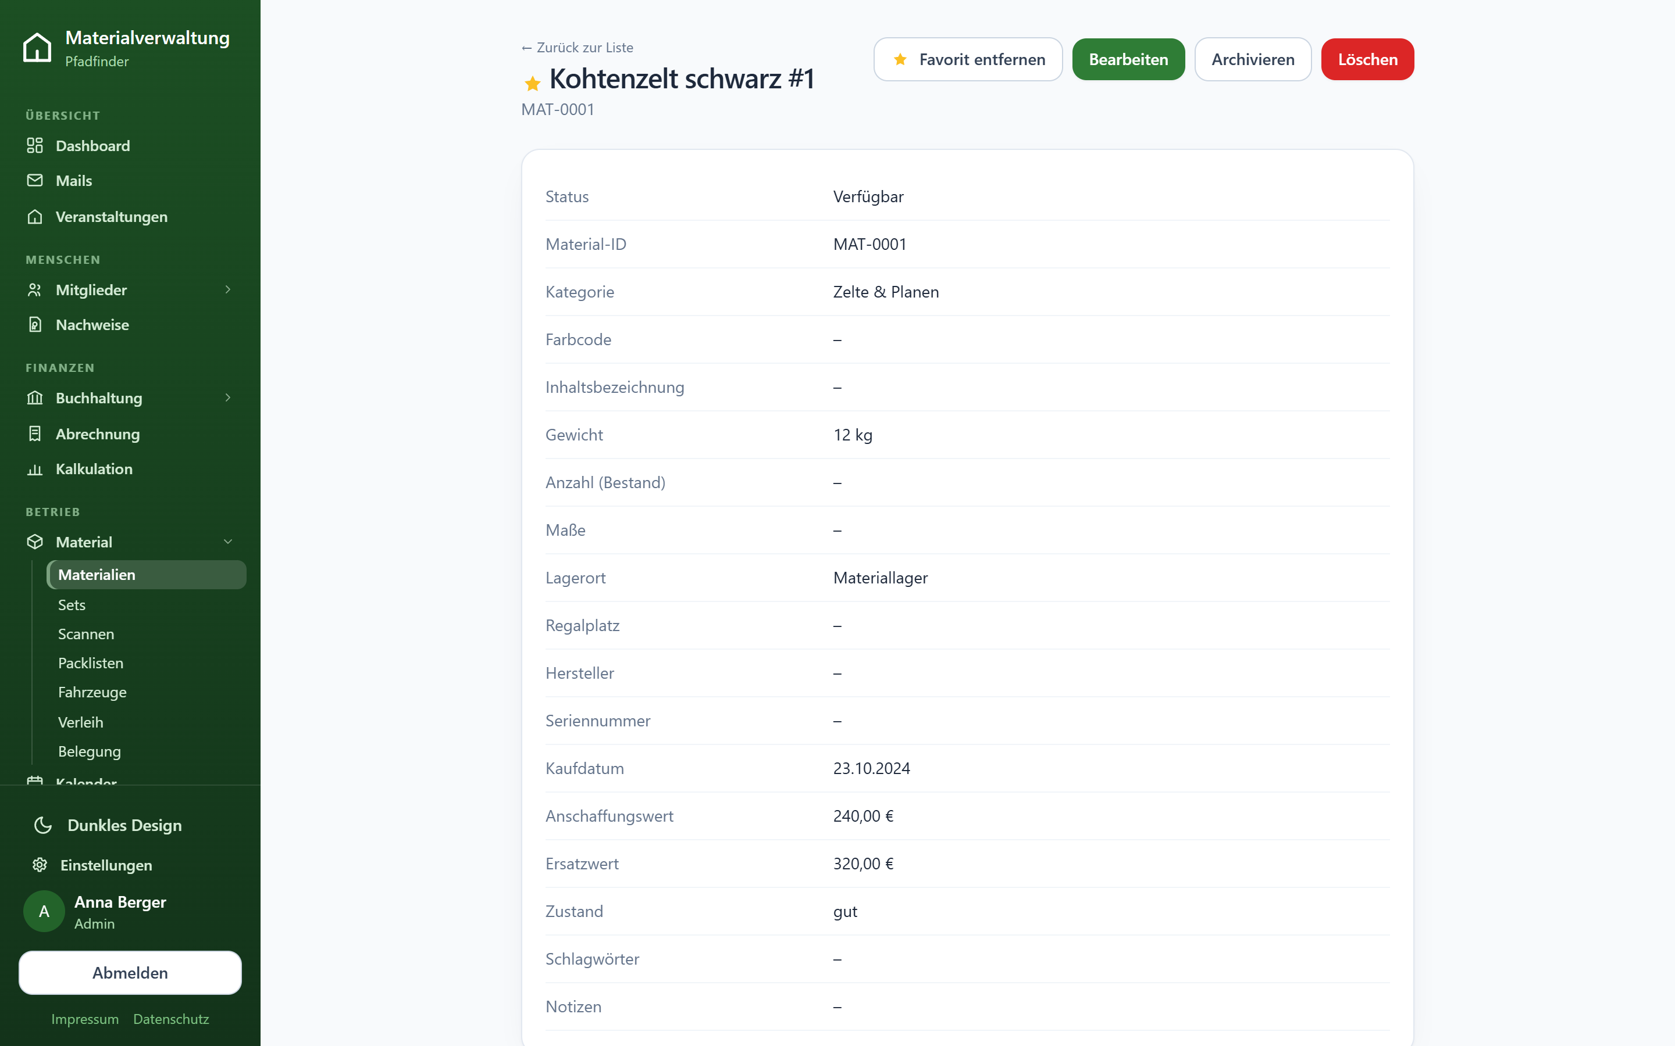Collapse the Material submenu chevron

(228, 542)
